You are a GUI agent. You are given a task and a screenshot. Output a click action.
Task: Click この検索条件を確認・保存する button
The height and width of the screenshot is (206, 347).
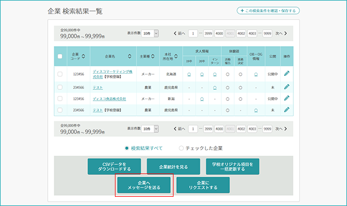[x=268, y=11]
